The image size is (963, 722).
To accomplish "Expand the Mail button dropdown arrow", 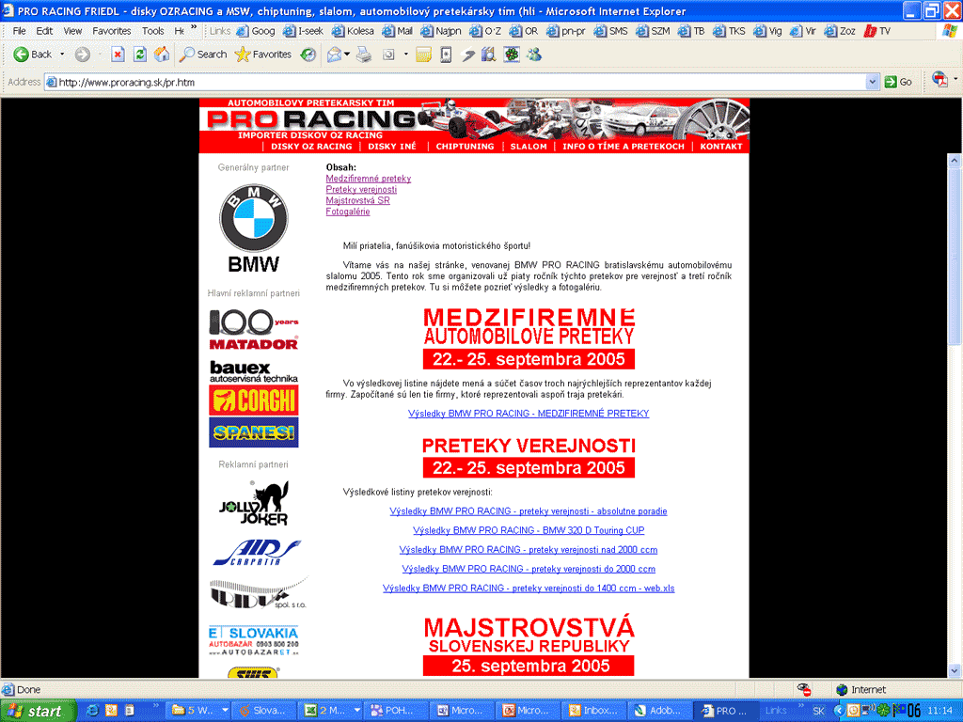I will pyautogui.click(x=347, y=55).
